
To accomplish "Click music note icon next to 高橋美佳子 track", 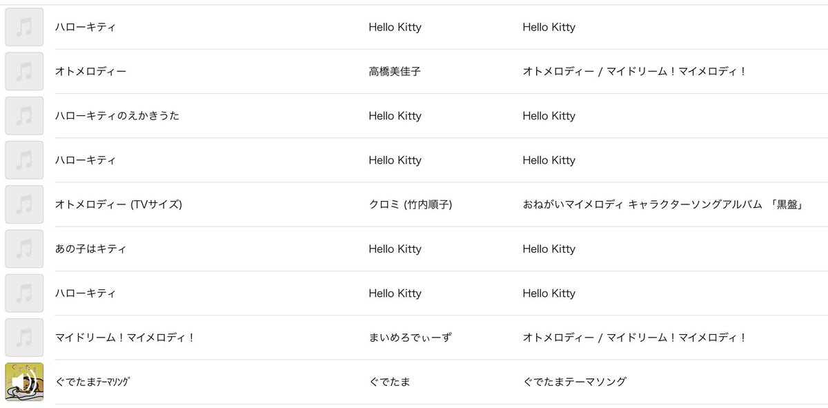I will [24, 71].
